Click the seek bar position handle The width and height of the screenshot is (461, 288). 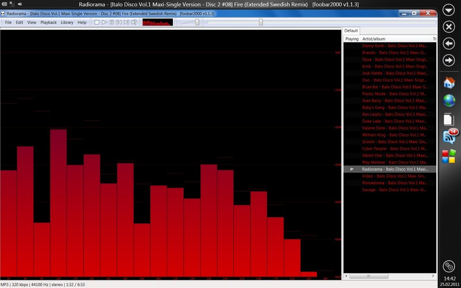click(260, 22)
